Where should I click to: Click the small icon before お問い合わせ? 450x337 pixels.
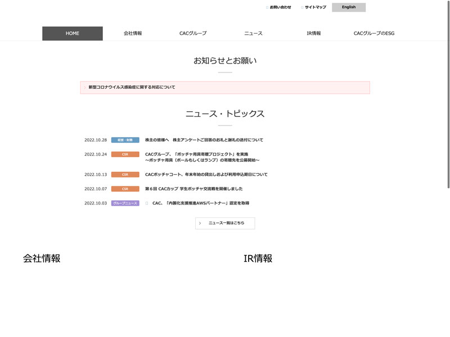point(267,7)
